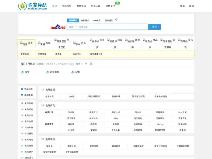The width and height of the screenshot is (212, 159).
Task: Open 天猫商学院 link
Action: (138, 146)
